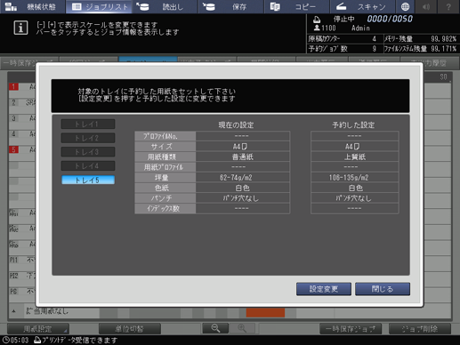Click the 現在の設定 column header
Screen dimensions: 460x345
coord(236,124)
